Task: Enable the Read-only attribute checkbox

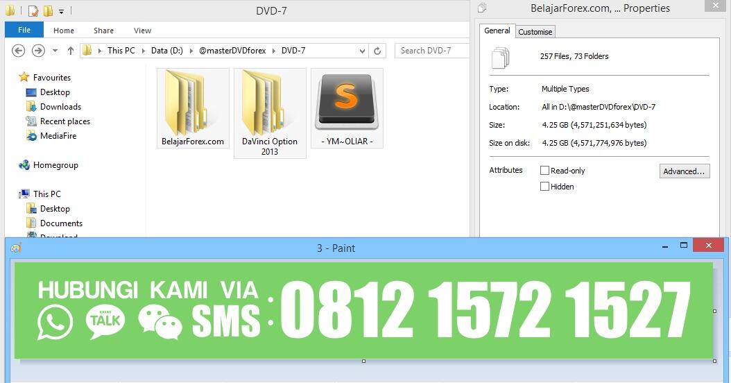Action: click(544, 170)
